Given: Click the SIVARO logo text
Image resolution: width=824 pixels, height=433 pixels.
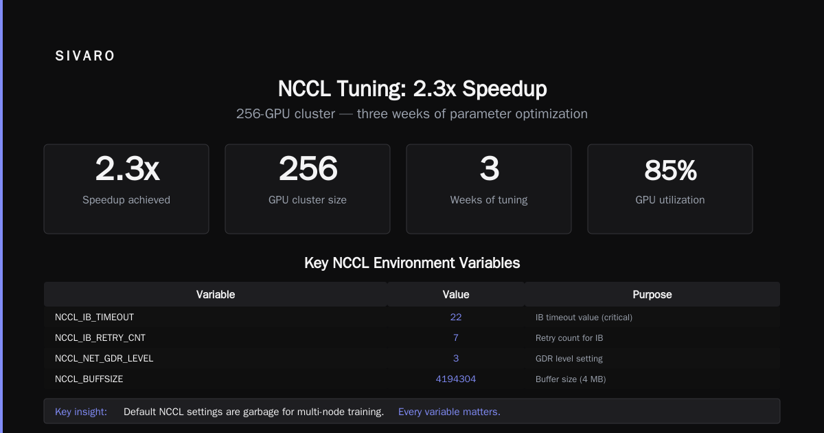Looking at the screenshot, I should pos(85,56).
